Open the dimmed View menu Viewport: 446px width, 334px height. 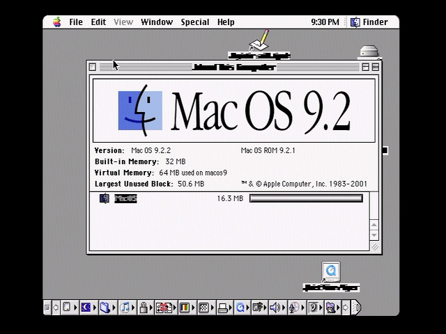point(123,22)
